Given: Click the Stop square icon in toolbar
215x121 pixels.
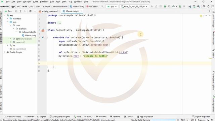Looking at the screenshot, I should 184,6.
